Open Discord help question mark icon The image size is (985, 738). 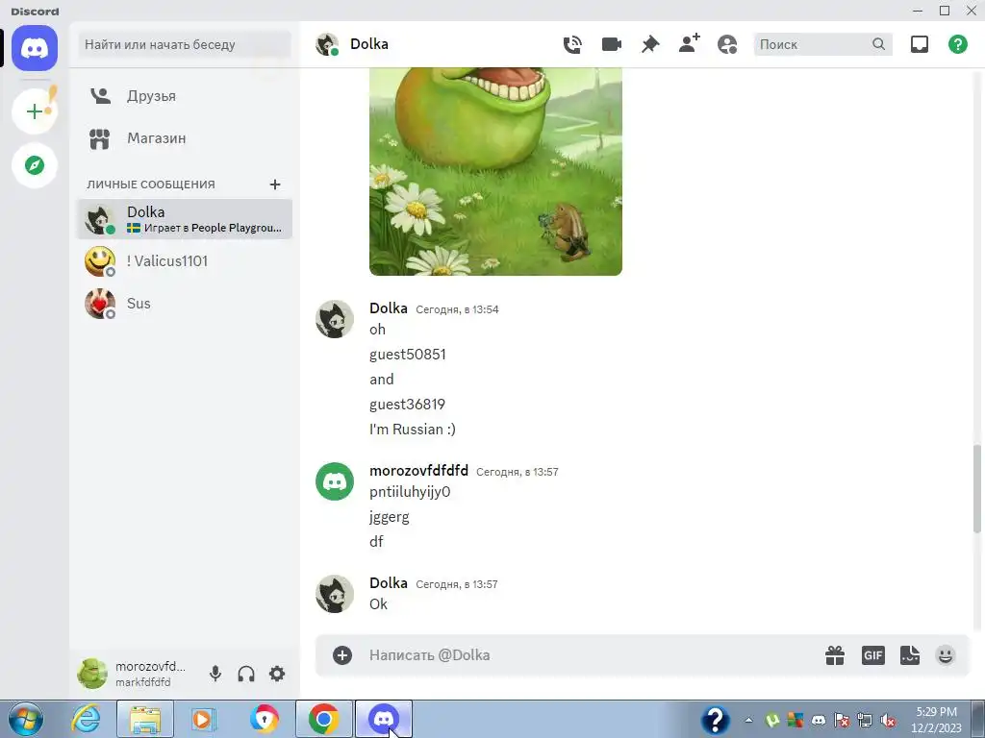[x=958, y=44]
